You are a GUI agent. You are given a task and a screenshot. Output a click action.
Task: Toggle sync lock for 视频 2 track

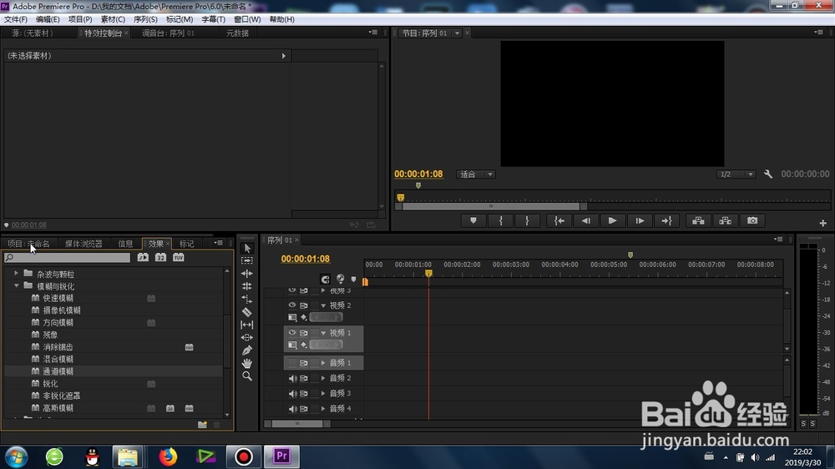click(x=304, y=305)
